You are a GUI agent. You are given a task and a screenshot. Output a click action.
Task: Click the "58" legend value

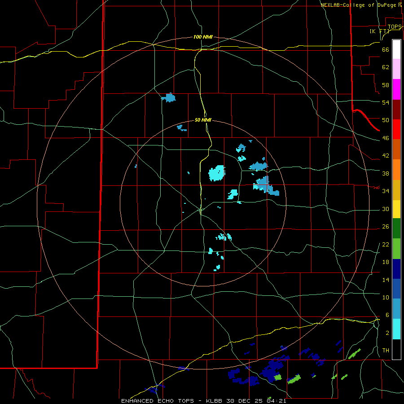point(386,85)
